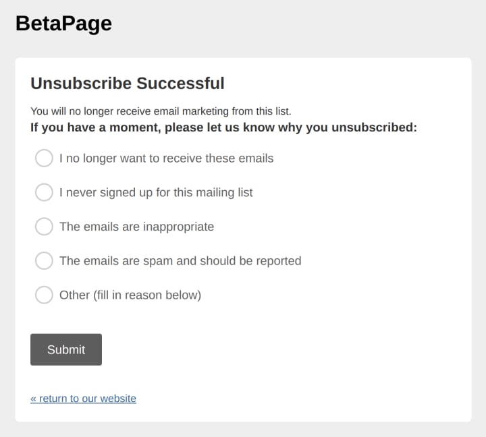Click the BetaPage title
This screenshot has width=486, height=437.
click(x=63, y=24)
